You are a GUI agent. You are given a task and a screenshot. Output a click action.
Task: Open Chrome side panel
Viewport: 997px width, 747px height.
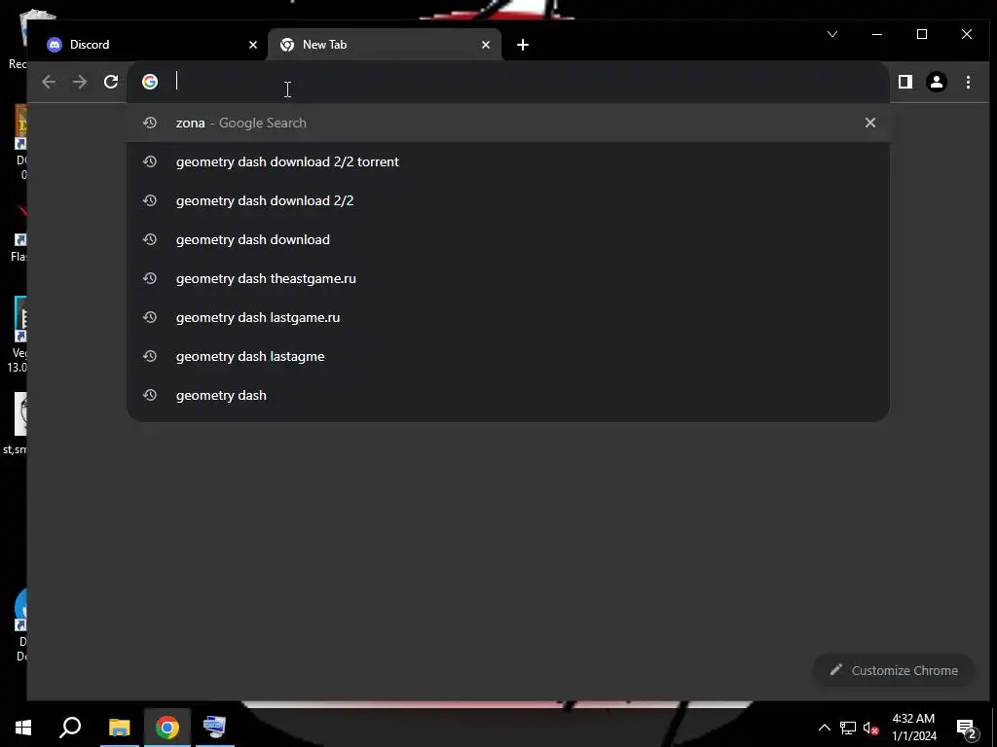click(905, 82)
